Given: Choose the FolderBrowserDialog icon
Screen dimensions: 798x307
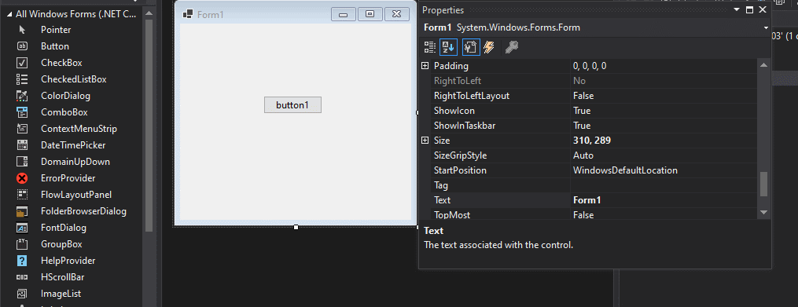Looking at the screenshot, I should point(22,211).
